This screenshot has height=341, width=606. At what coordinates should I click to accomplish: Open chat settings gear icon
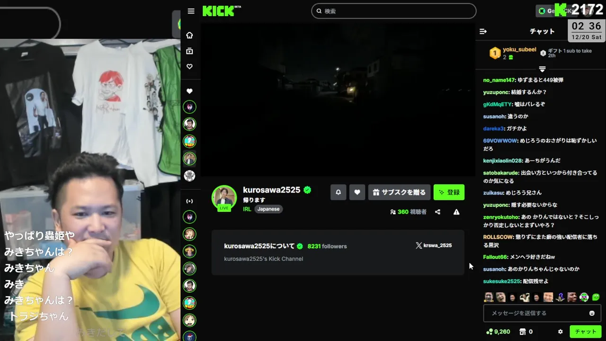[x=561, y=332]
